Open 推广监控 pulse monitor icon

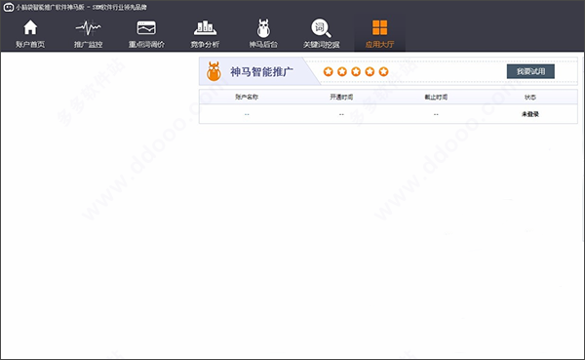[88, 28]
